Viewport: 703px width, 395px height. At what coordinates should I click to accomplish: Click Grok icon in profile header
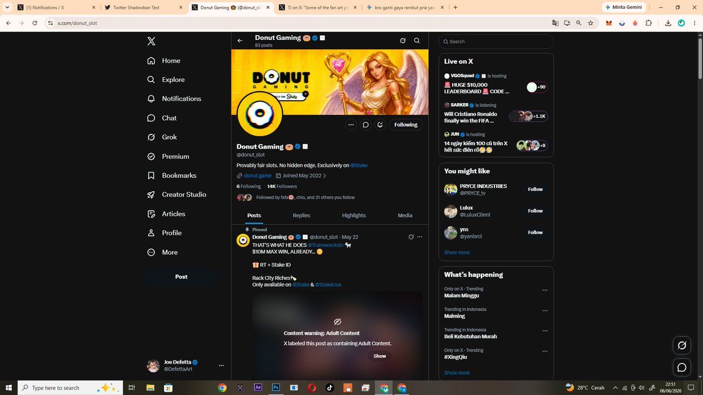402,41
